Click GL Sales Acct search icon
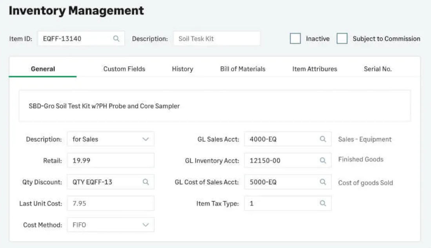The height and width of the screenshot is (248, 431). click(323, 139)
